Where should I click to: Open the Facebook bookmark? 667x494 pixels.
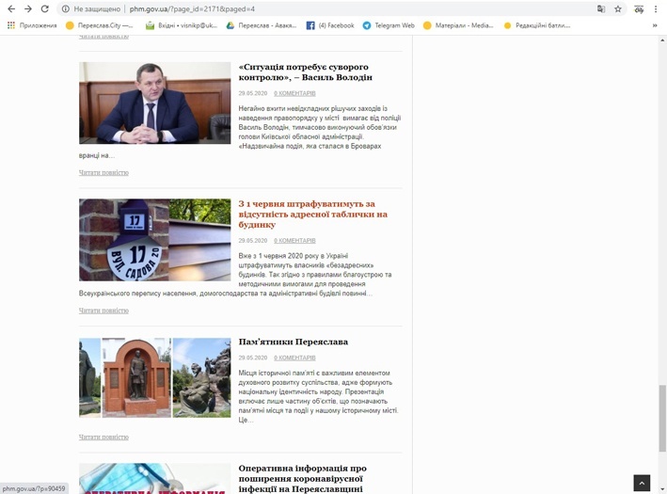(330, 25)
